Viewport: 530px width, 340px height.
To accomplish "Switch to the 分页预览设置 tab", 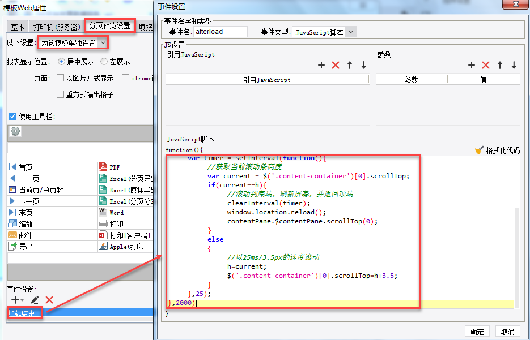I will (110, 25).
